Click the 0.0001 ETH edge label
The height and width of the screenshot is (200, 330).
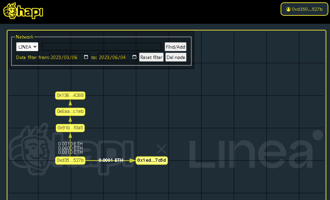(x=111, y=160)
